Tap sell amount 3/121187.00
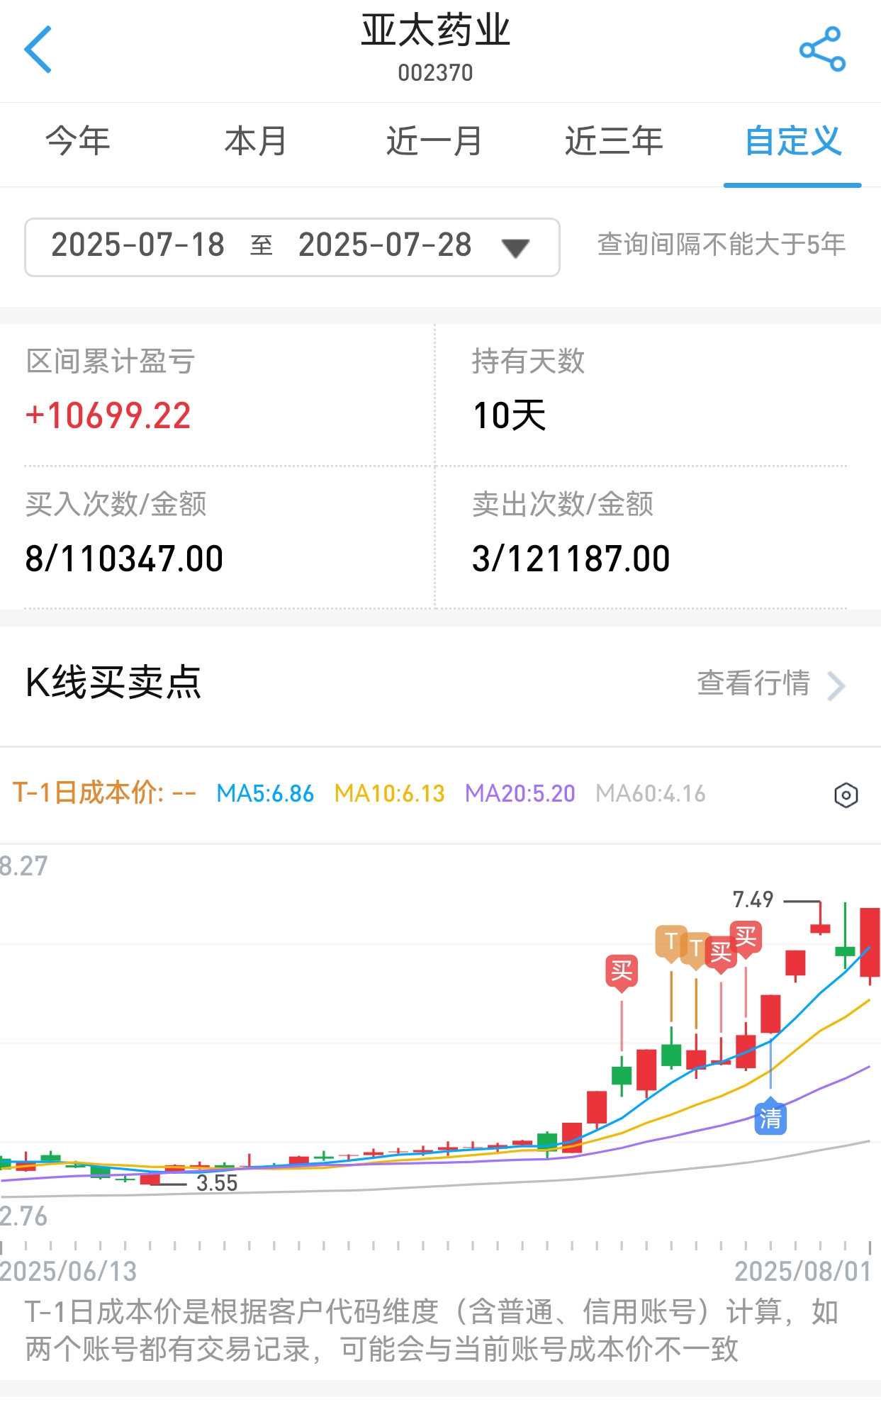 571,559
